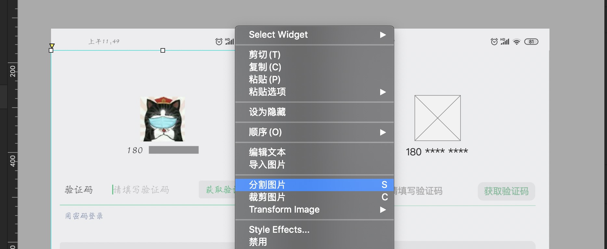Viewport: 607px width, 249px height.
Task: Click the 用密码登录 link
Action: (84, 216)
